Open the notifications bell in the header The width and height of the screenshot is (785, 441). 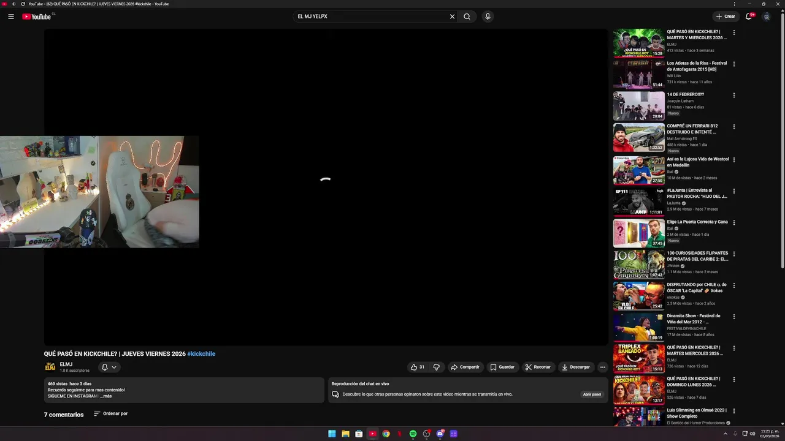[x=749, y=17]
